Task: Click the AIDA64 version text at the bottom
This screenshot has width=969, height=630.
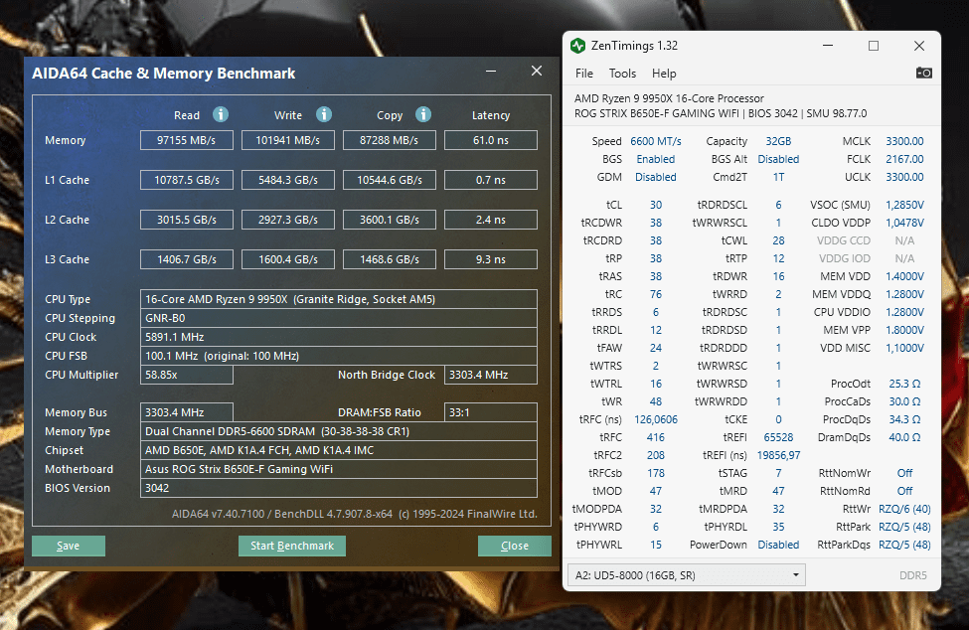Action: (x=354, y=514)
